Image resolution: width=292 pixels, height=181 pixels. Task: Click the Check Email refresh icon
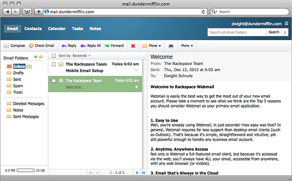31,46
